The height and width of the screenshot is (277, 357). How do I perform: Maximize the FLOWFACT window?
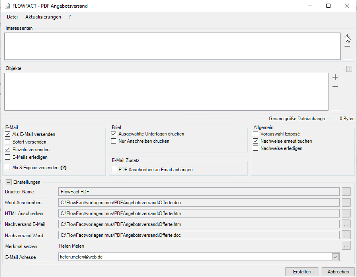(x=328, y=6)
